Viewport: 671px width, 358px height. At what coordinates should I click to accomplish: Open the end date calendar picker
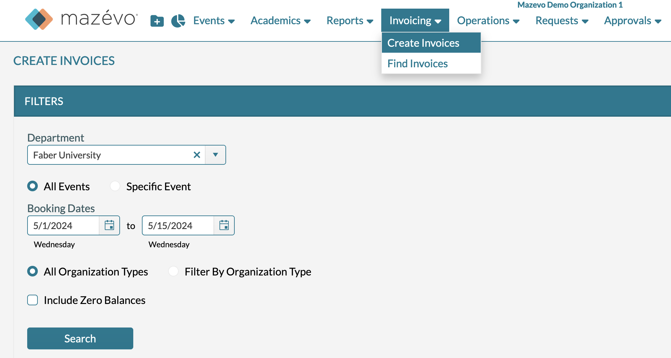coord(224,225)
